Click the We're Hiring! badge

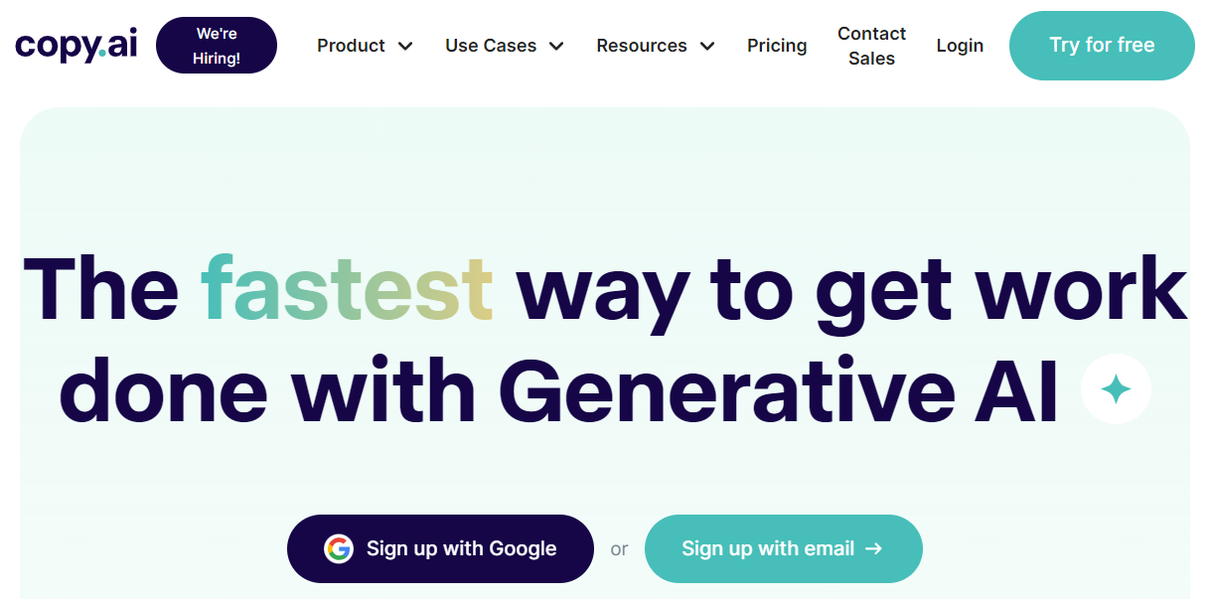(217, 46)
